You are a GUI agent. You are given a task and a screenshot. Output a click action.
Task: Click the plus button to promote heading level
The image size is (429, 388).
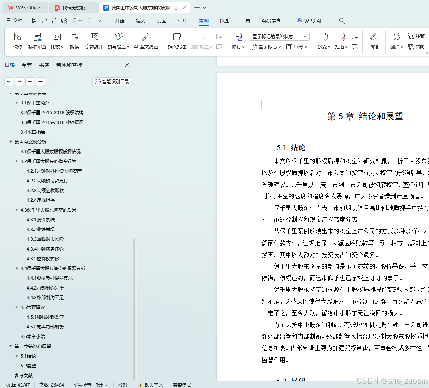point(30,82)
